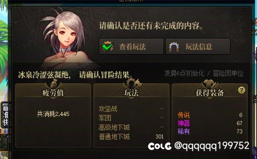Open the question mark help icon

tap(242, 90)
